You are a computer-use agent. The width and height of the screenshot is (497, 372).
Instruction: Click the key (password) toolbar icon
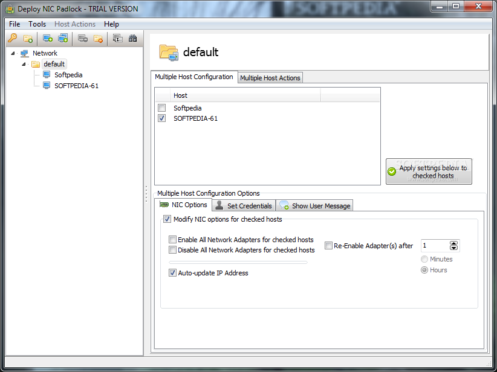[12, 38]
